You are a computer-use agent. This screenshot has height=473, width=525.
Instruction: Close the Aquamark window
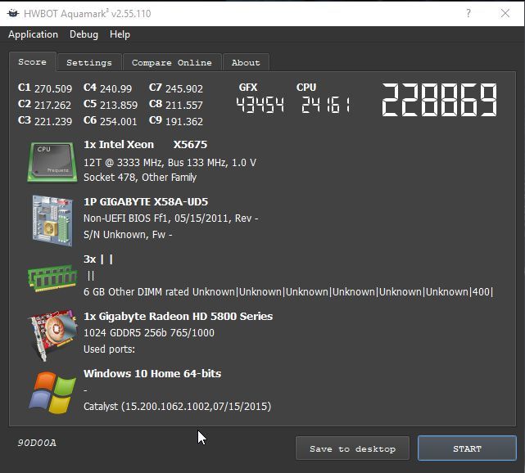(x=505, y=13)
